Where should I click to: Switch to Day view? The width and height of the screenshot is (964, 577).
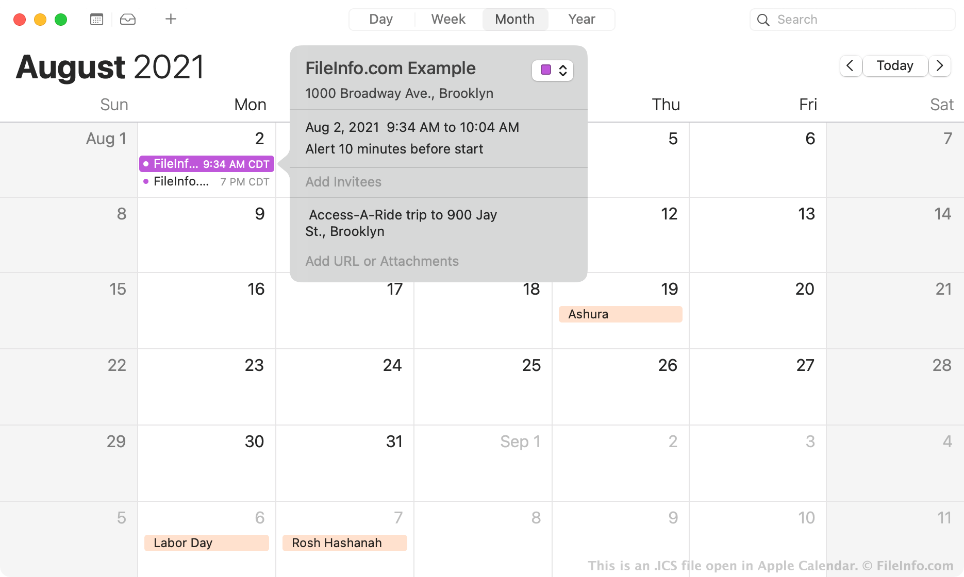381,20
